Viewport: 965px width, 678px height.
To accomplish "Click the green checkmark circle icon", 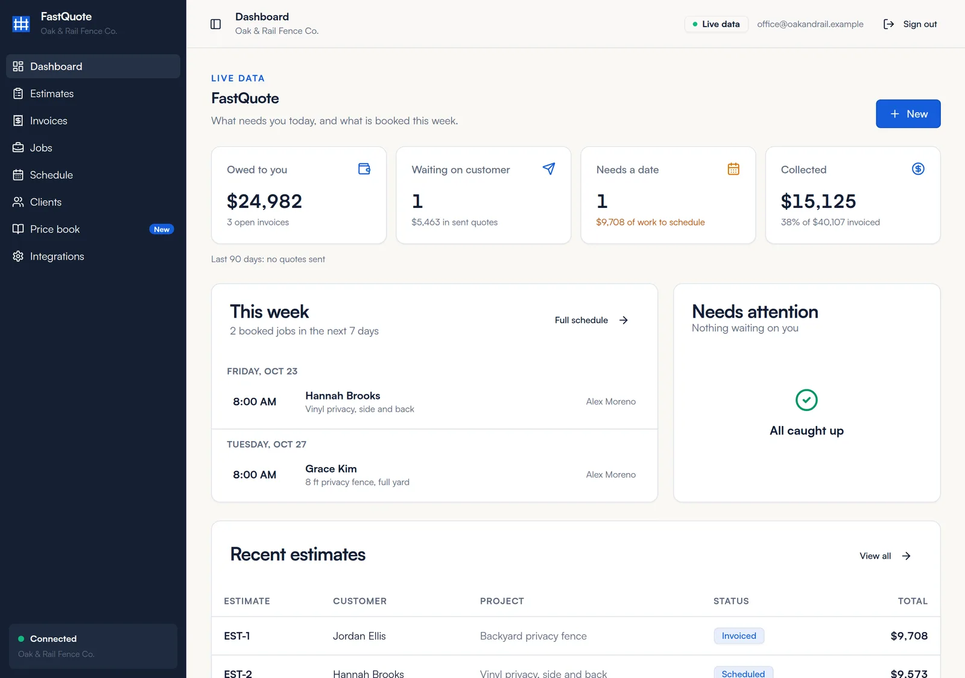I will click(806, 400).
